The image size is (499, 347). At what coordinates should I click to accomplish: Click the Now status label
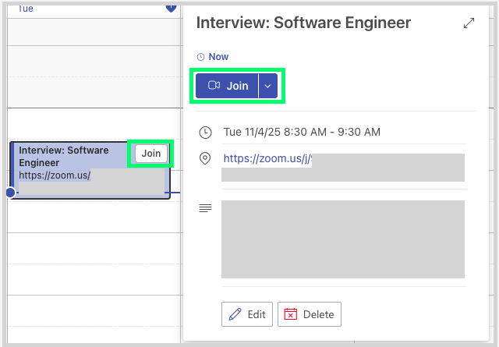218,57
